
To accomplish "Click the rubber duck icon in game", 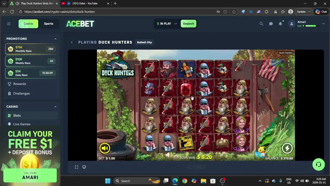I will tap(260, 152).
